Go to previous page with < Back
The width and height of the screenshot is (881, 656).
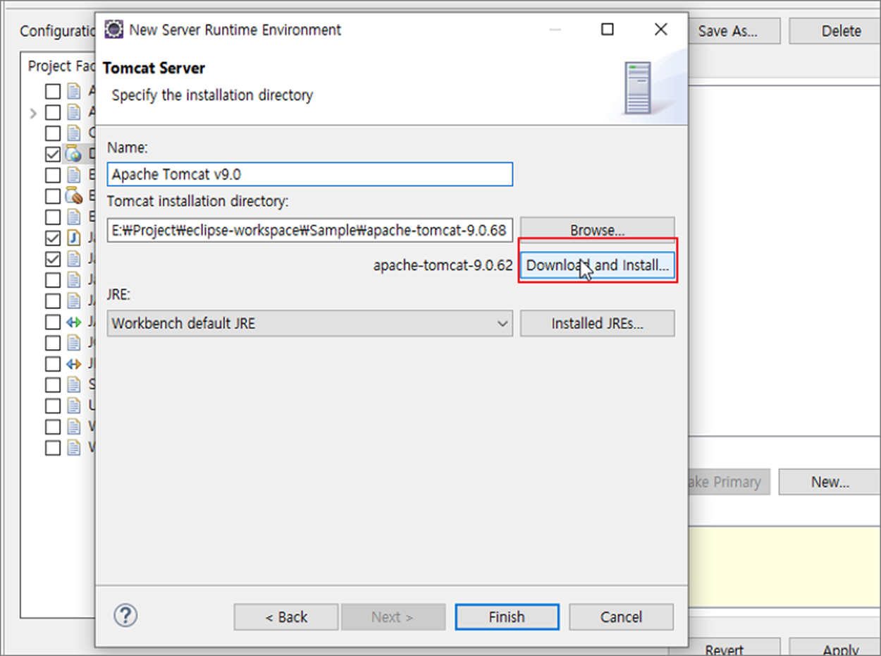(x=286, y=616)
